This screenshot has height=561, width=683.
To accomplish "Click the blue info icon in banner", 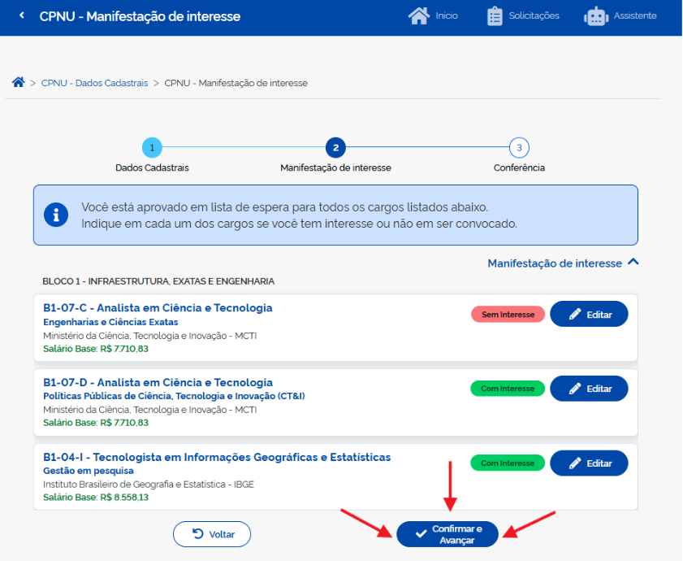I will (x=56, y=215).
